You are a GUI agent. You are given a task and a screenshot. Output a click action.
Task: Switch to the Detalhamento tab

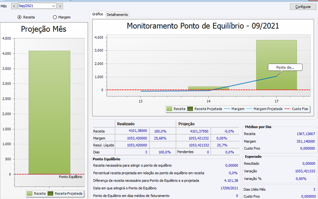pyautogui.click(x=117, y=15)
